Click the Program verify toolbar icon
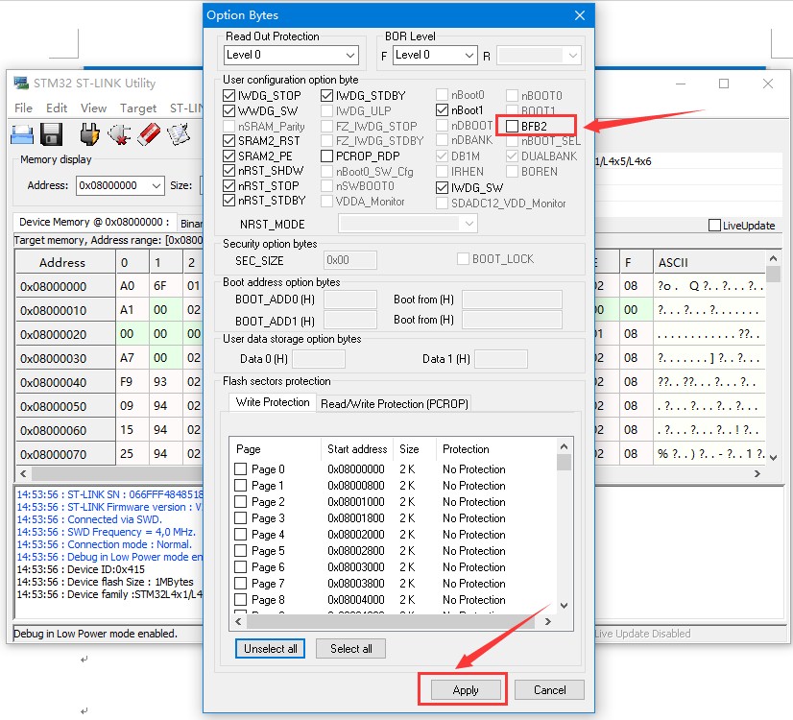 click(179, 134)
